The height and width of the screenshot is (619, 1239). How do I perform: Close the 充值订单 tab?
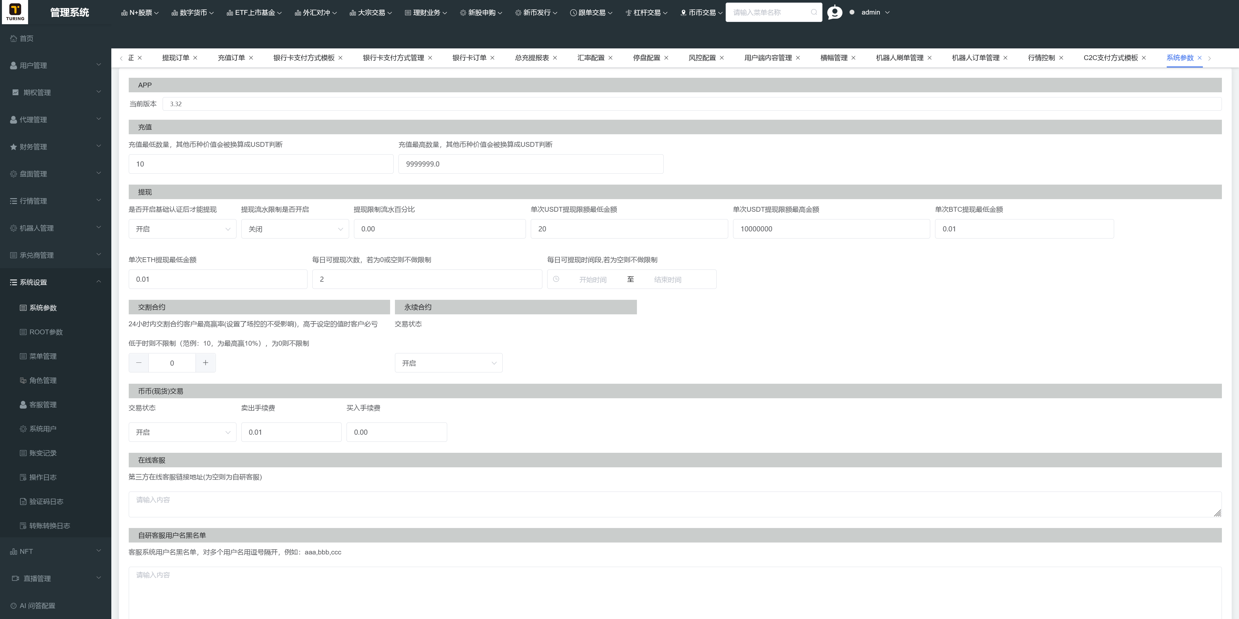[x=251, y=58]
